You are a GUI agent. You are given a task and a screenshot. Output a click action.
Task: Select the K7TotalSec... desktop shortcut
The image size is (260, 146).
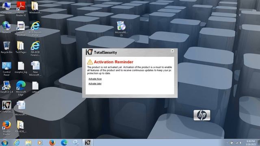point(6,107)
